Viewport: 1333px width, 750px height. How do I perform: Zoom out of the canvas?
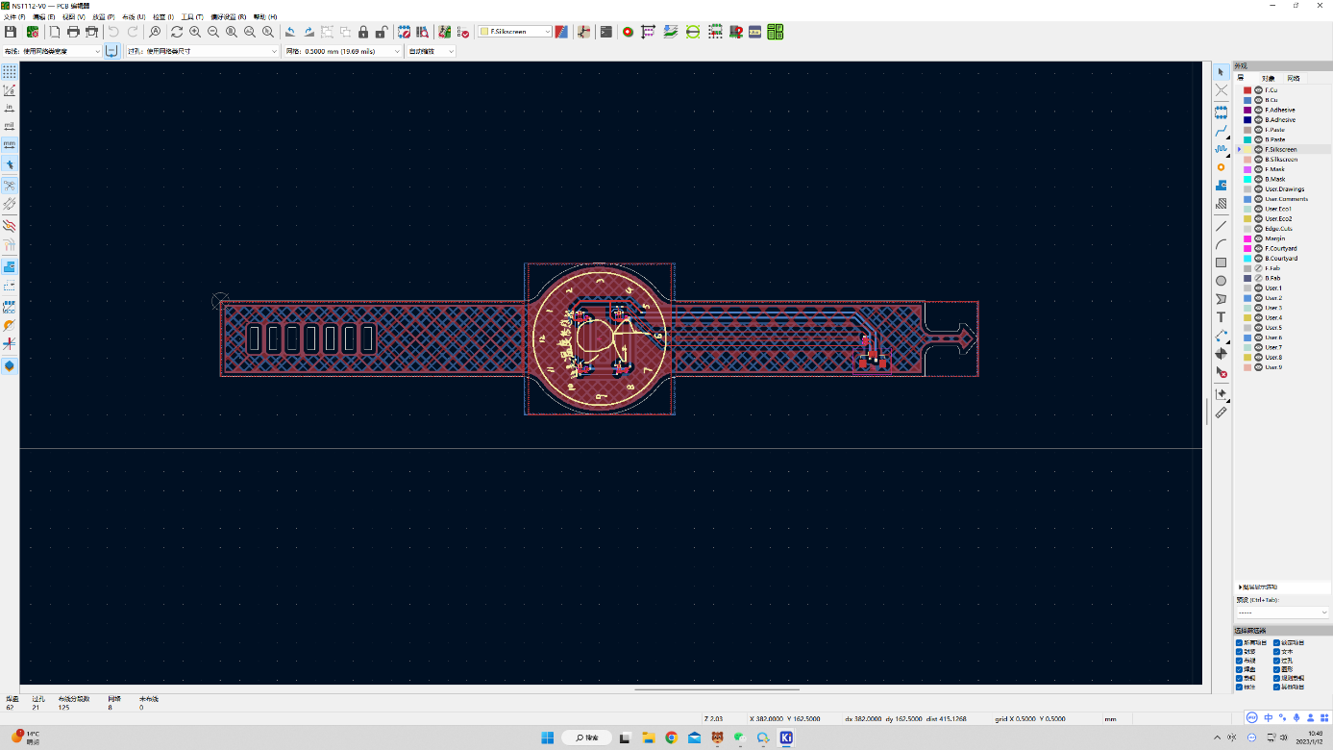(213, 32)
